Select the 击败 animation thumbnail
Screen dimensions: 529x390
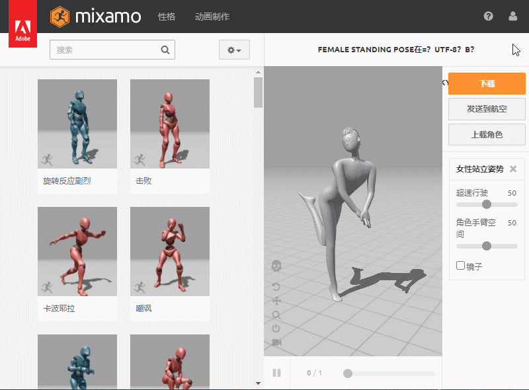(x=170, y=124)
